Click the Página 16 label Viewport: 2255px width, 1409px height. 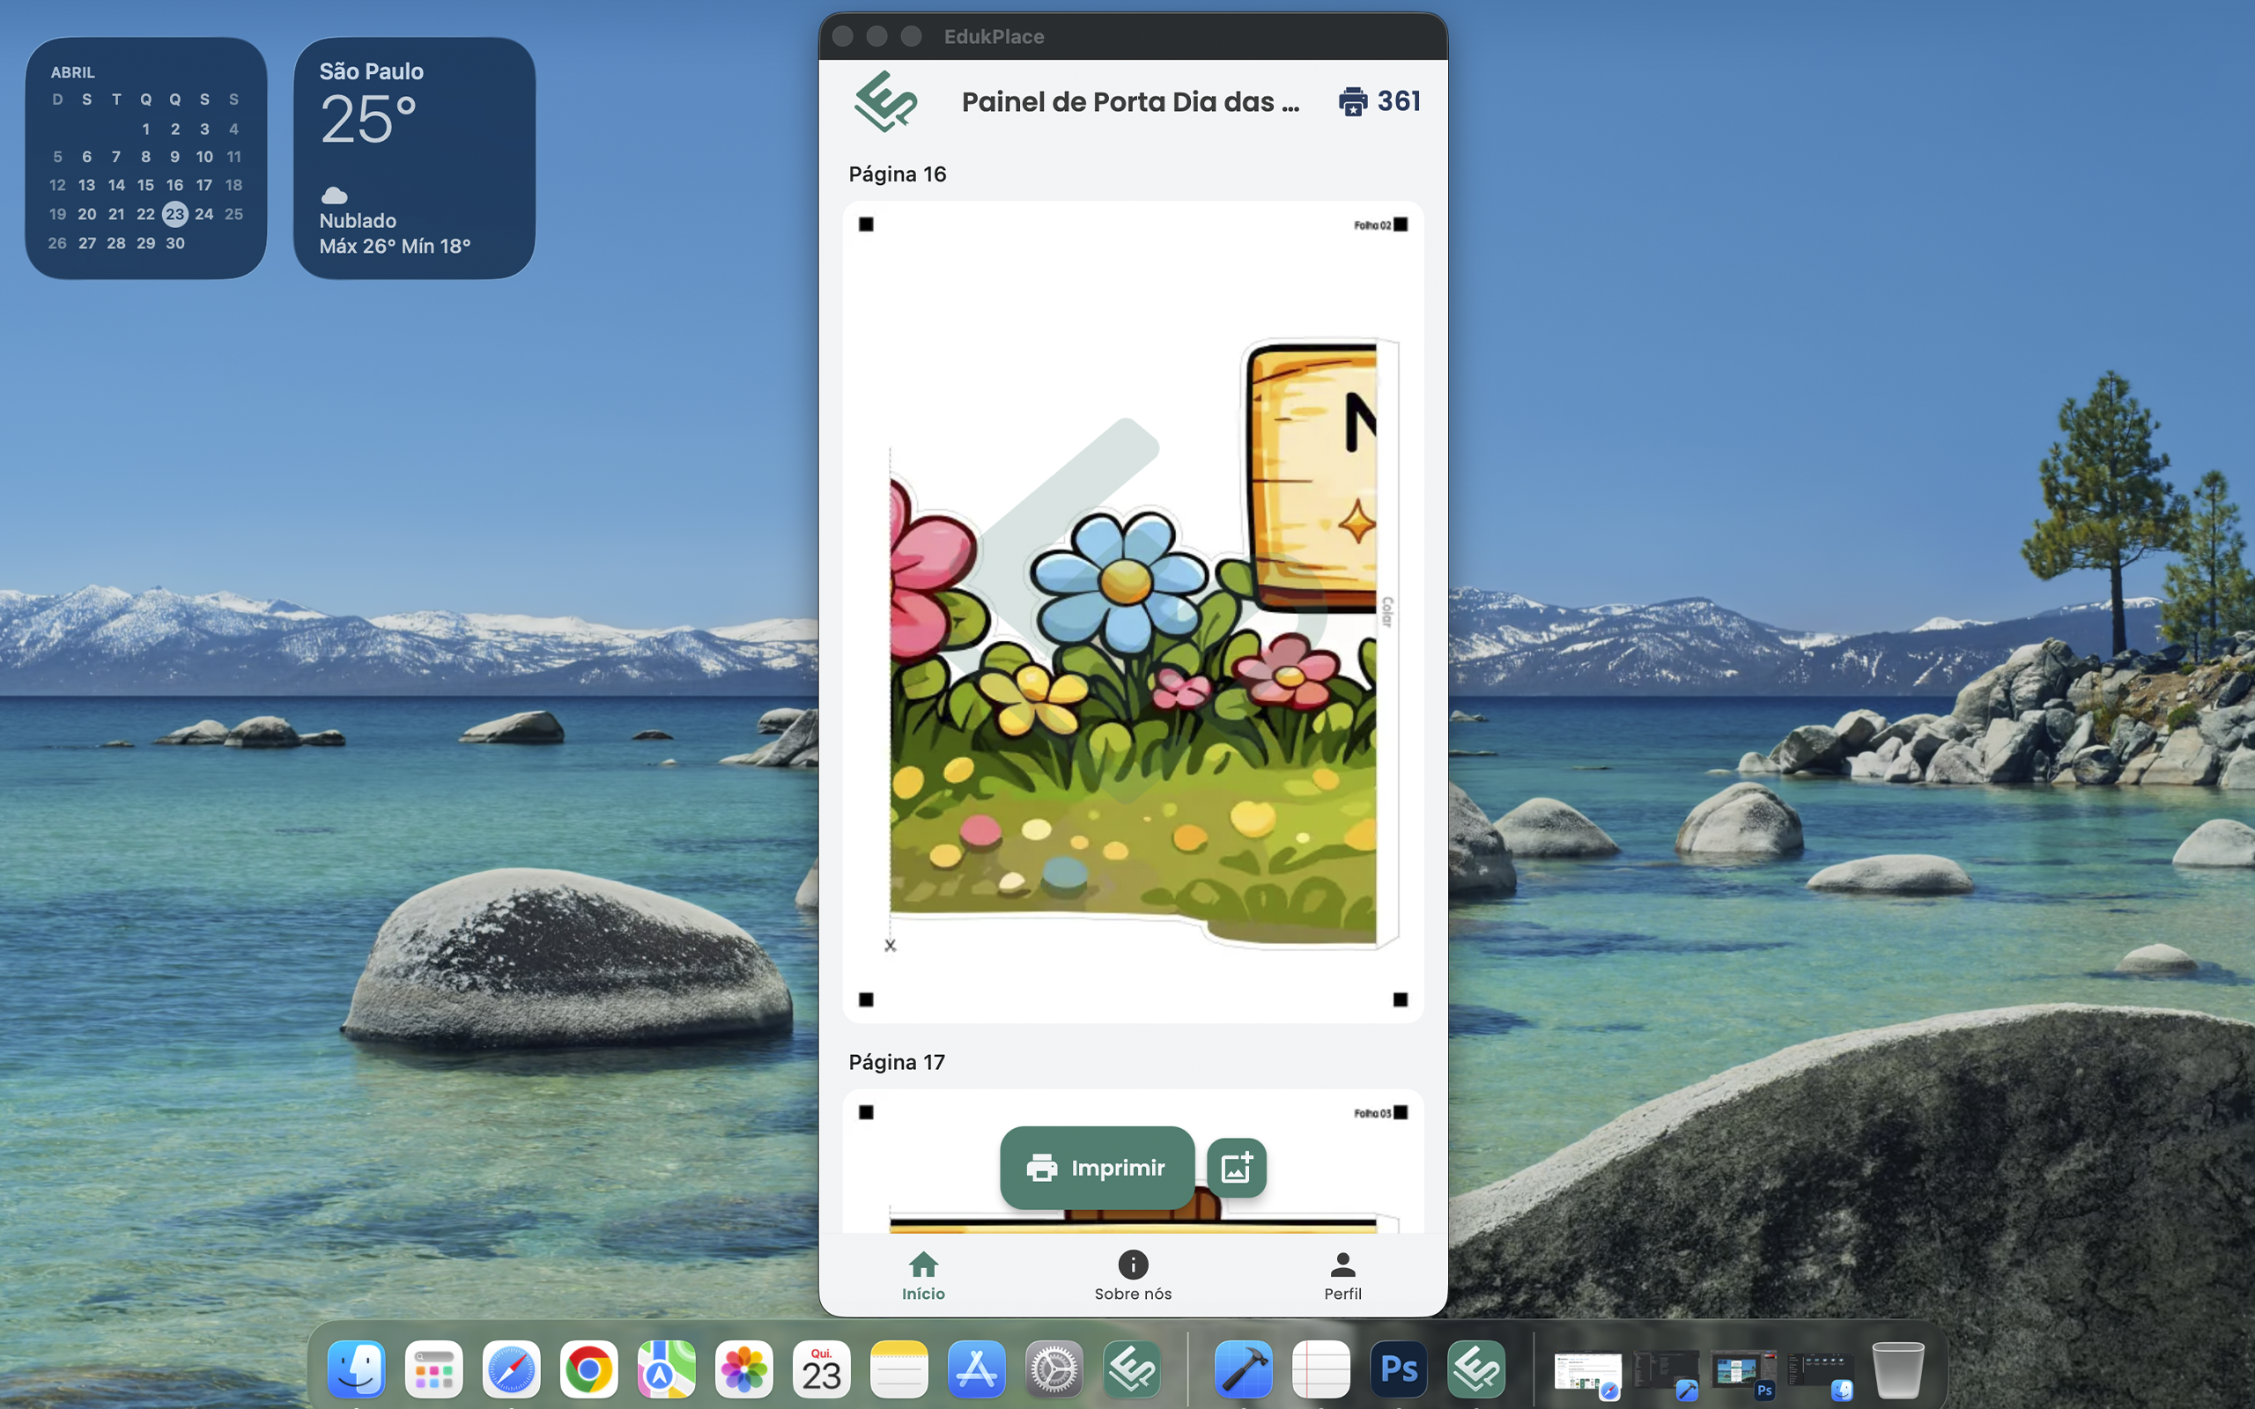(898, 174)
